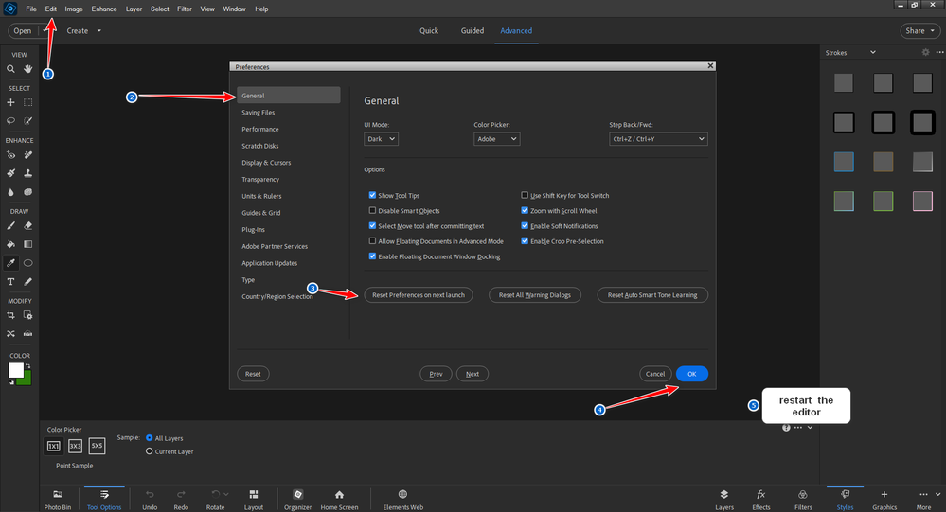Viewport: 946px width, 512px height.
Task: Click the foreground white color swatch
Action: [15, 370]
